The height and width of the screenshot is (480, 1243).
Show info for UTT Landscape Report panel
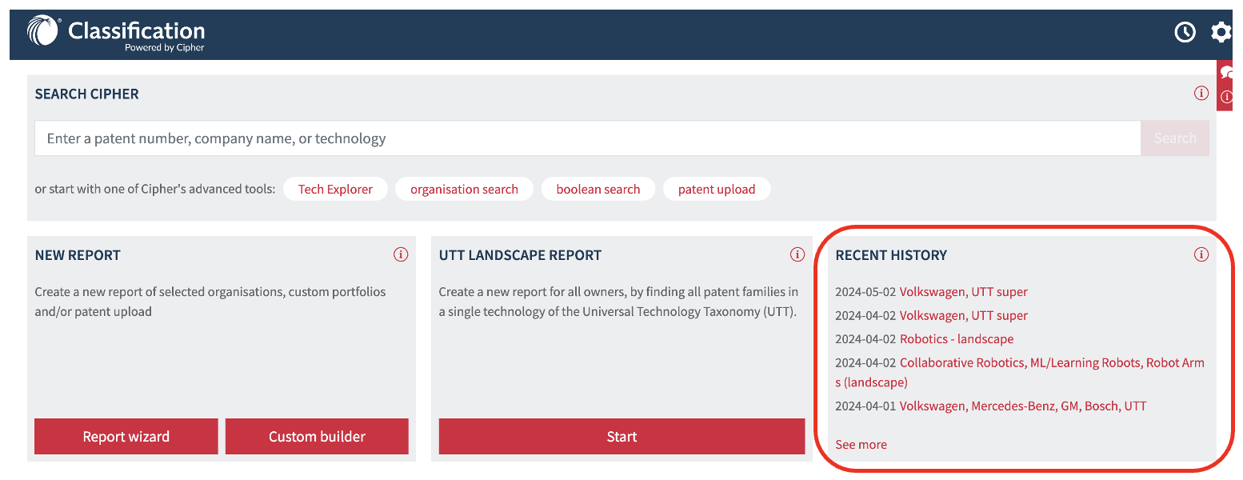coord(797,255)
